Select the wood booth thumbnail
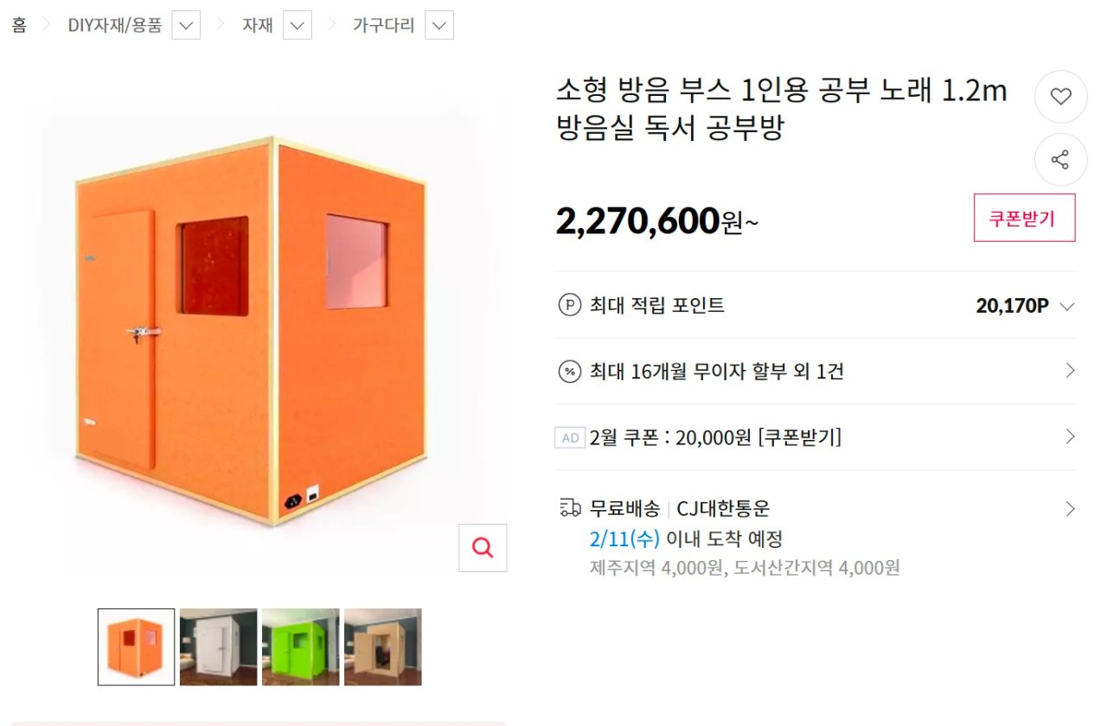Image resolution: width=1107 pixels, height=726 pixels. (383, 647)
